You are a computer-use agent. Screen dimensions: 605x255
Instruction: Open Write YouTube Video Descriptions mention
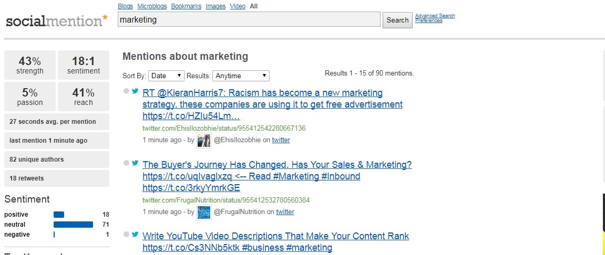coord(275,242)
